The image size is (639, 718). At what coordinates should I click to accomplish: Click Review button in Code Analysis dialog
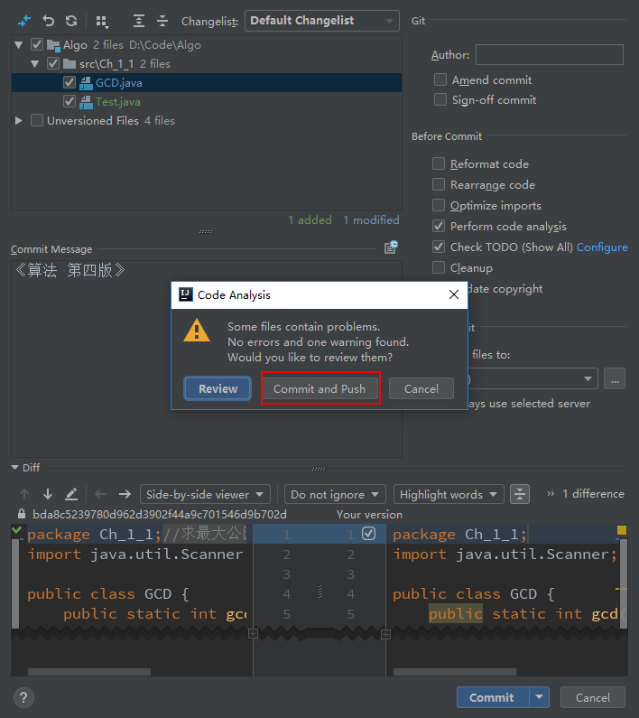click(x=218, y=388)
